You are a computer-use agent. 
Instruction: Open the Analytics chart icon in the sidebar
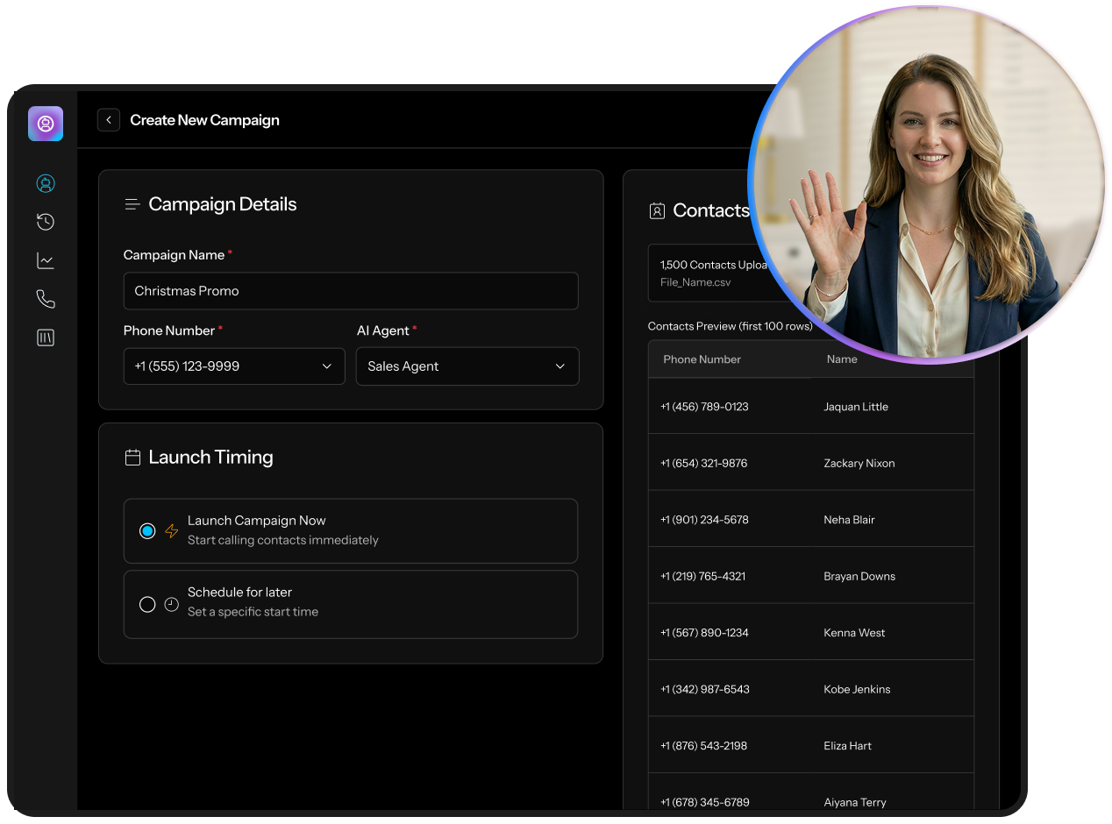[45, 260]
